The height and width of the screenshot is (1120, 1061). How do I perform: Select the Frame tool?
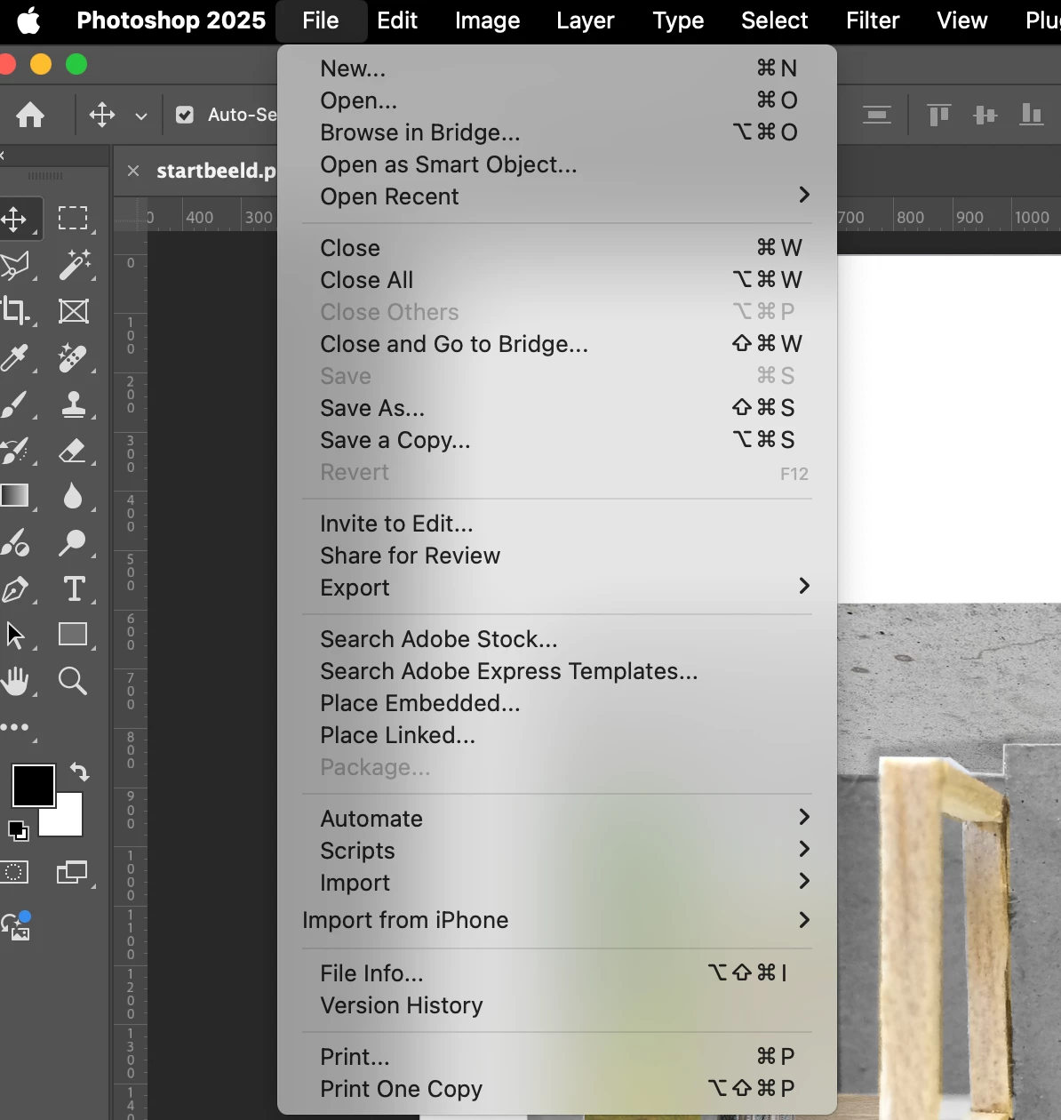point(73,311)
